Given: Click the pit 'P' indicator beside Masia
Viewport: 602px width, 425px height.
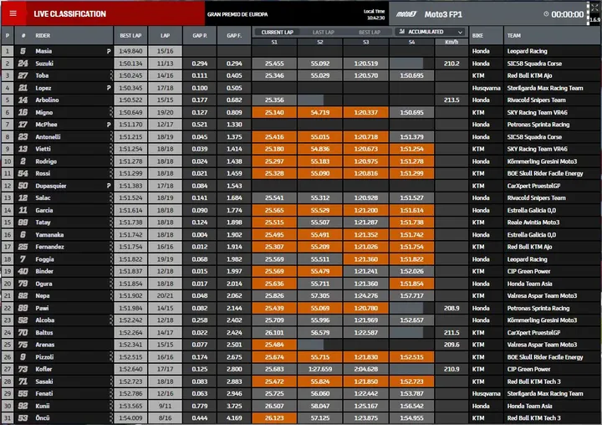Looking at the screenshot, I should pyautogui.click(x=109, y=51).
